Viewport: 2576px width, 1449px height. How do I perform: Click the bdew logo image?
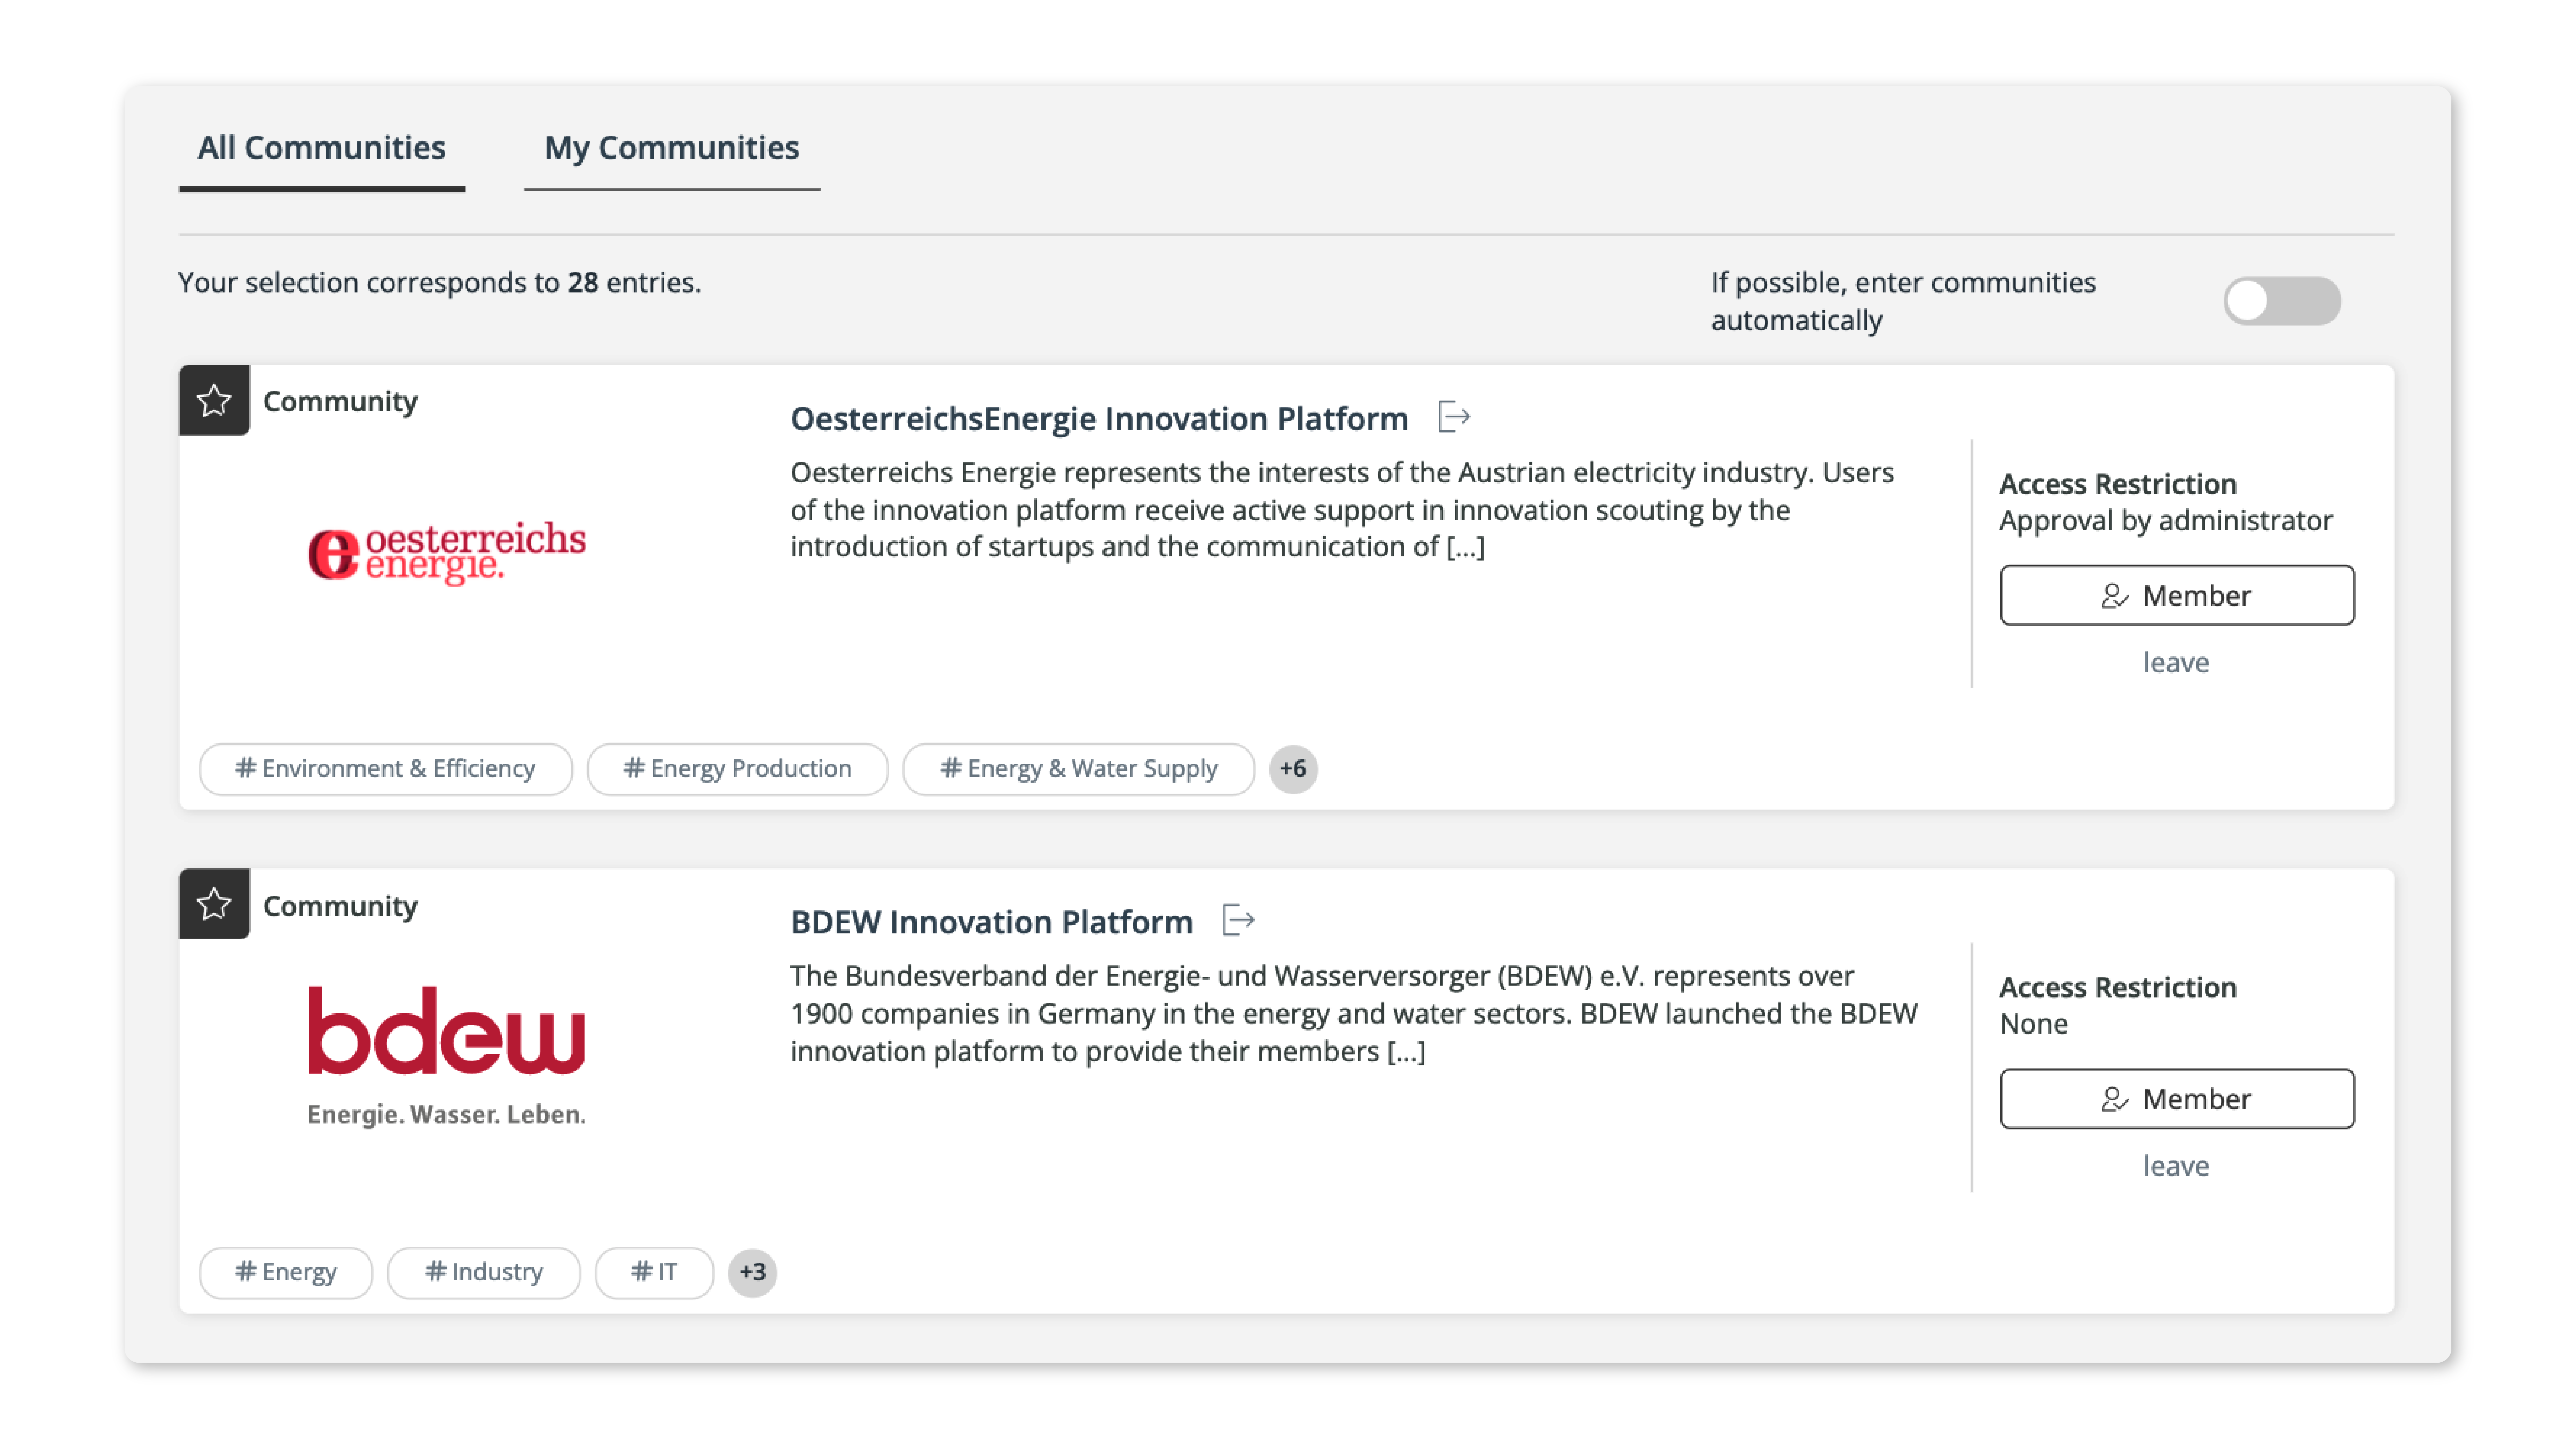coord(446,1057)
